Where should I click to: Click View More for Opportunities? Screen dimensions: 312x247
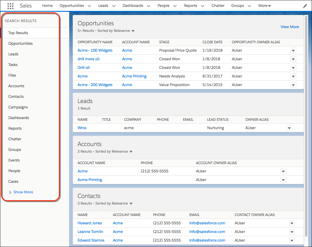tap(290, 27)
